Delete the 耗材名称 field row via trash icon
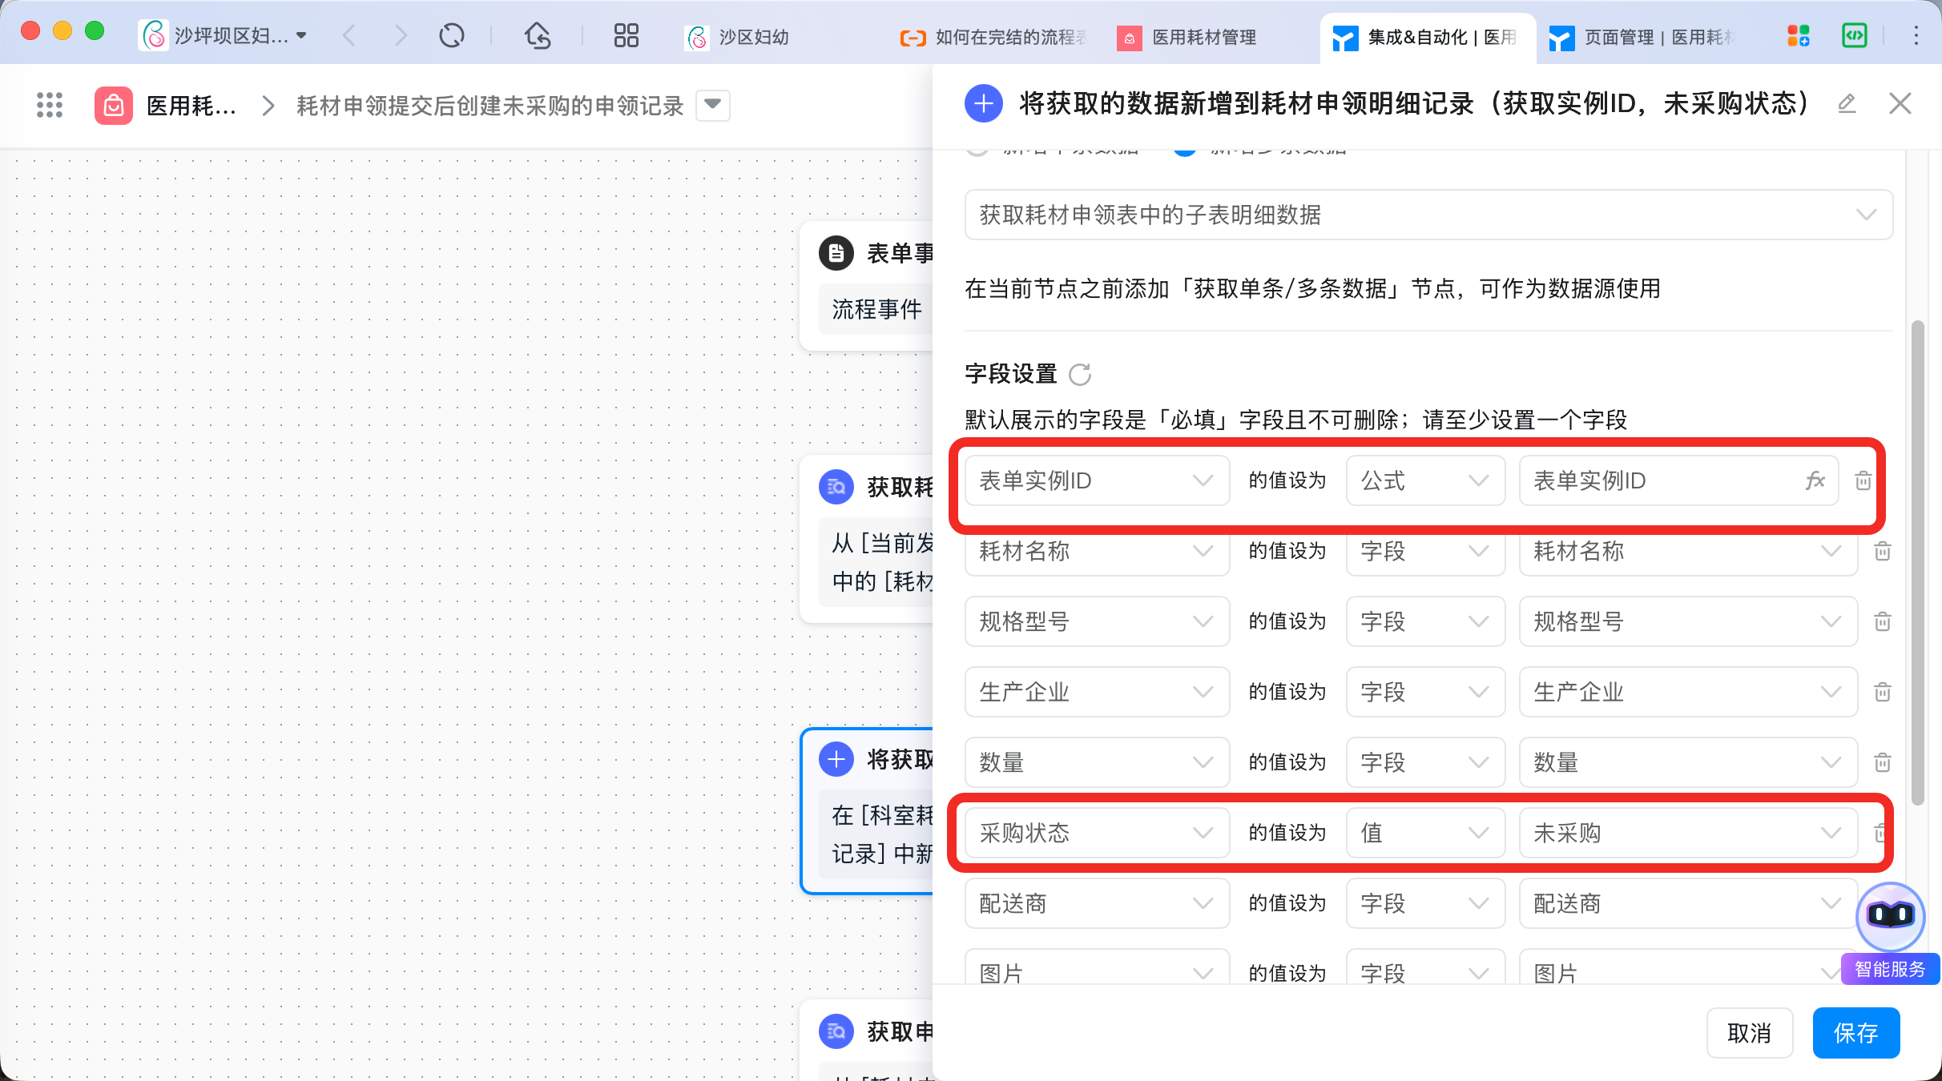The height and width of the screenshot is (1081, 1942). 1882,551
